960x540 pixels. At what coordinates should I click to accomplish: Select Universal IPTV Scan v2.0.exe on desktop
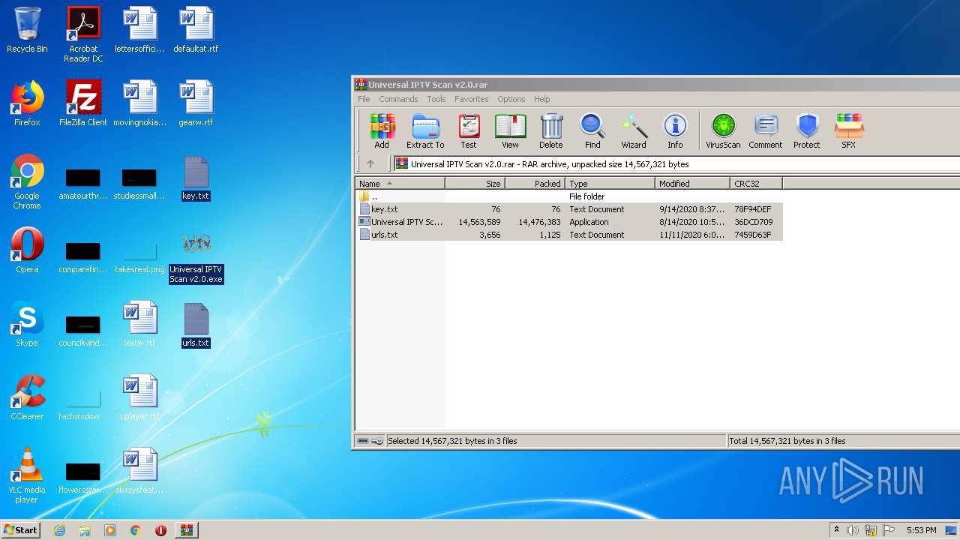(196, 257)
